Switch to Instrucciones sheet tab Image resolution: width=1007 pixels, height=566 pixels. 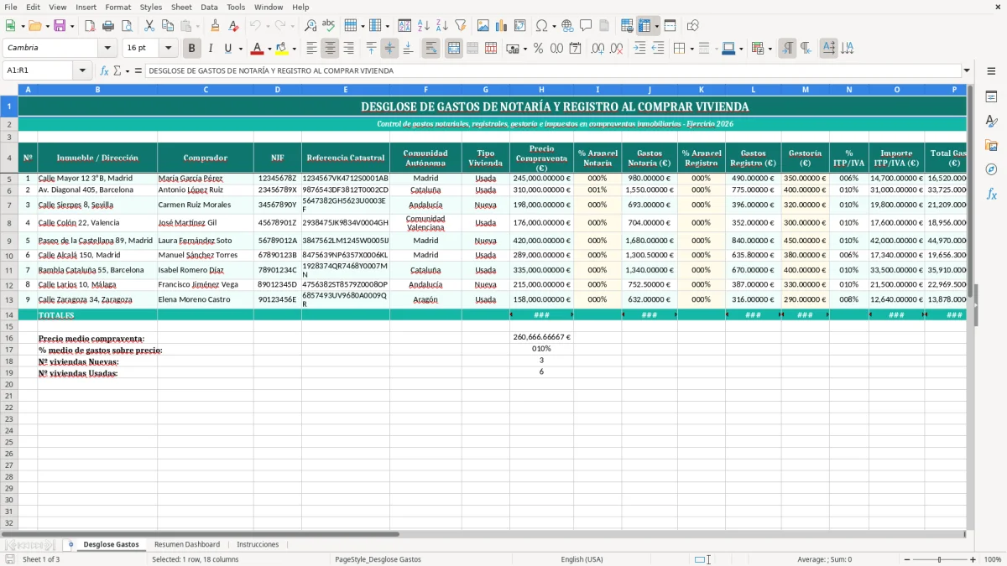pyautogui.click(x=258, y=544)
